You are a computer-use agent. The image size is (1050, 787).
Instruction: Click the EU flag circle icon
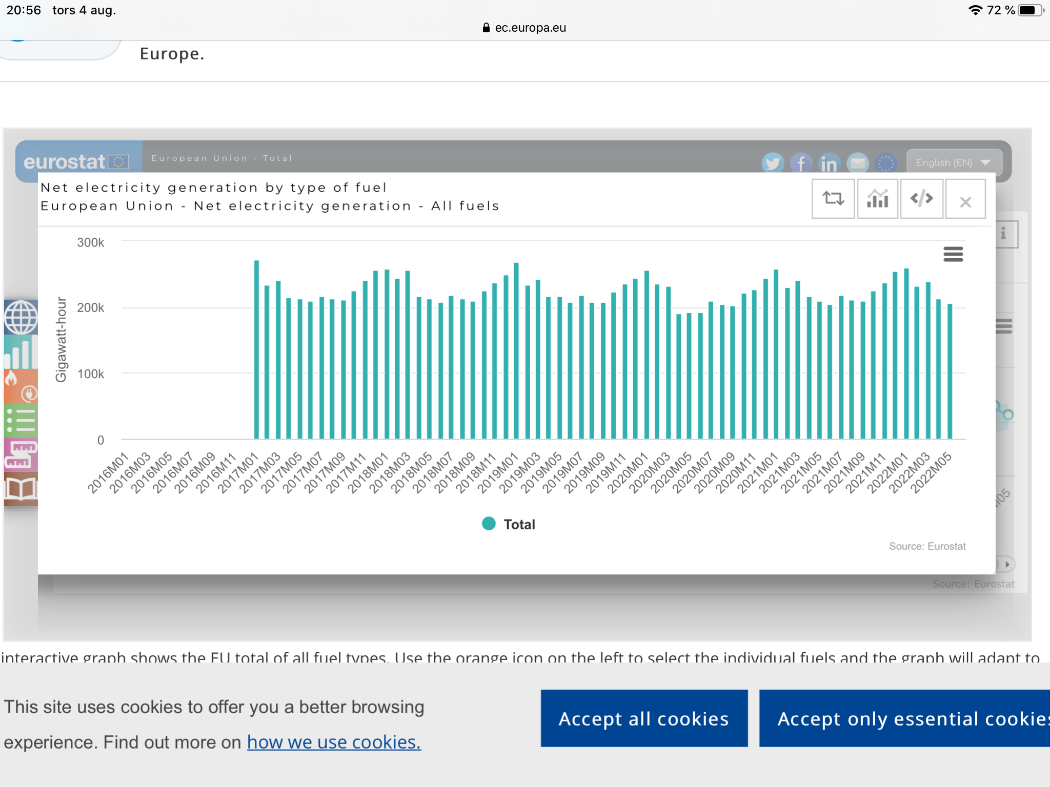coord(885,163)
